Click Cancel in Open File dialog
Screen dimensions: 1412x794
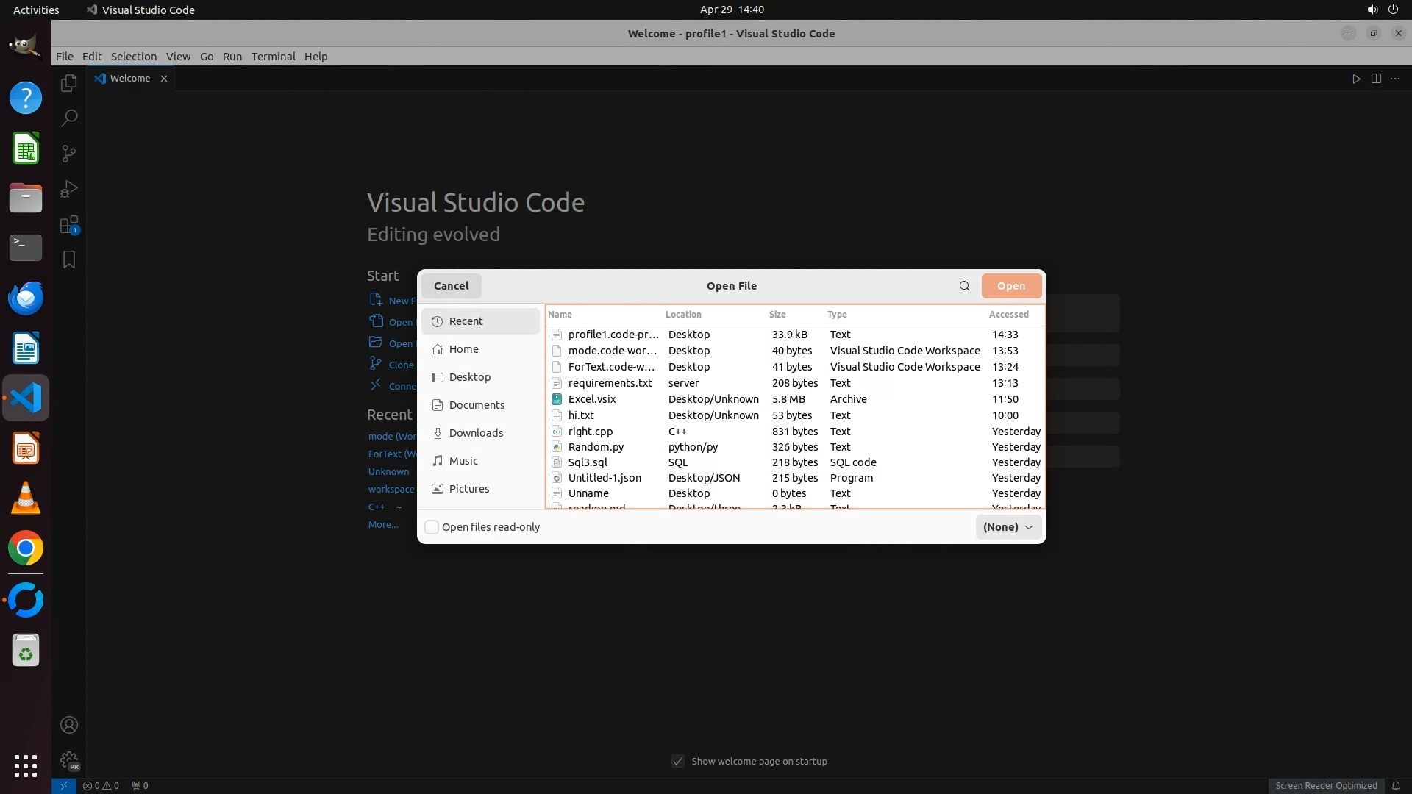click(x=451, y=286)
